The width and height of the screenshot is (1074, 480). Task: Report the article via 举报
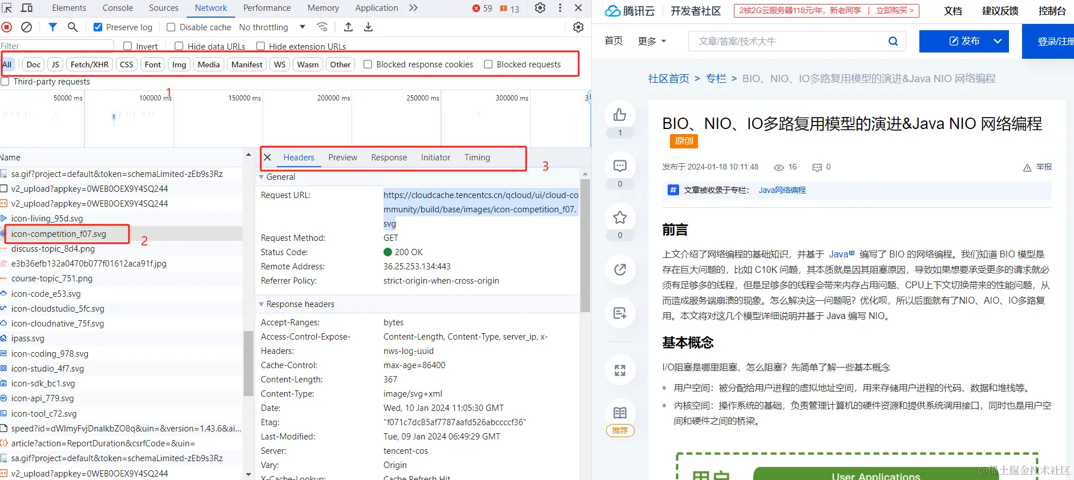pos(1038,167)
